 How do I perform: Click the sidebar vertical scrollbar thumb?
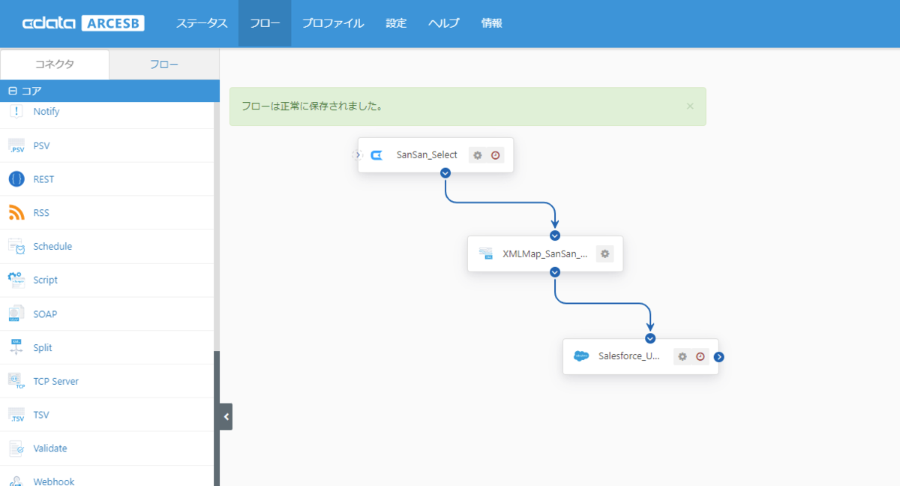[x=217, y=418]
